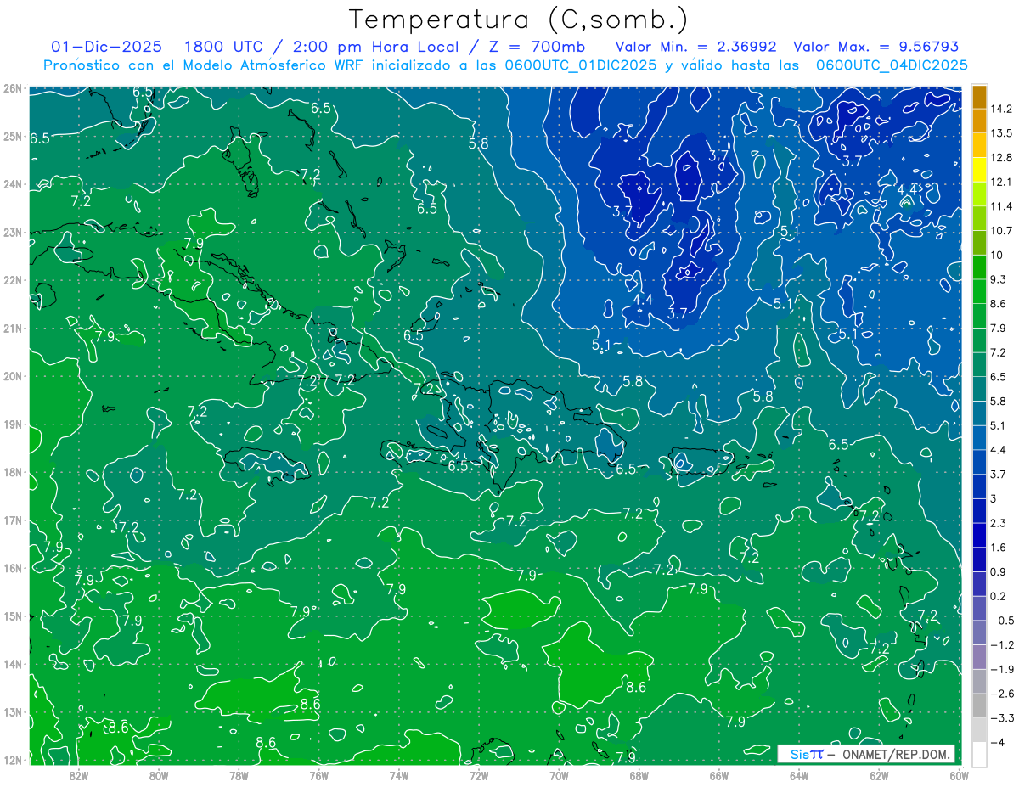Click the 80W longitude axis label
1019x787 pixels.
tap(158, 775)
